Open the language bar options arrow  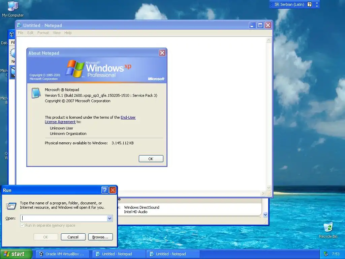(317, 6)
